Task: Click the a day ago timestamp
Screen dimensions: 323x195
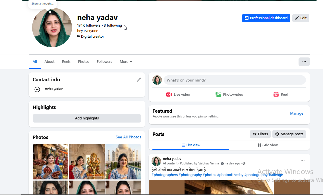Action: pos(233,163)
